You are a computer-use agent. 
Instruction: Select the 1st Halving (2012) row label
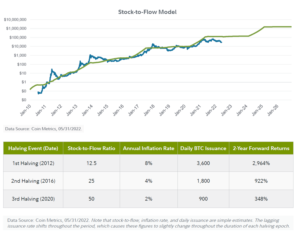point(33,163)
